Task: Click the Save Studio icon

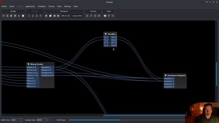Action: click(x=11, y=16)
